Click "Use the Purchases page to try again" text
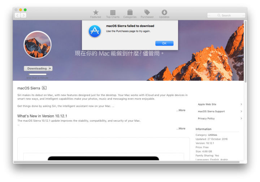The width and height of the screenshot is (260, 182). click(128, 31)
